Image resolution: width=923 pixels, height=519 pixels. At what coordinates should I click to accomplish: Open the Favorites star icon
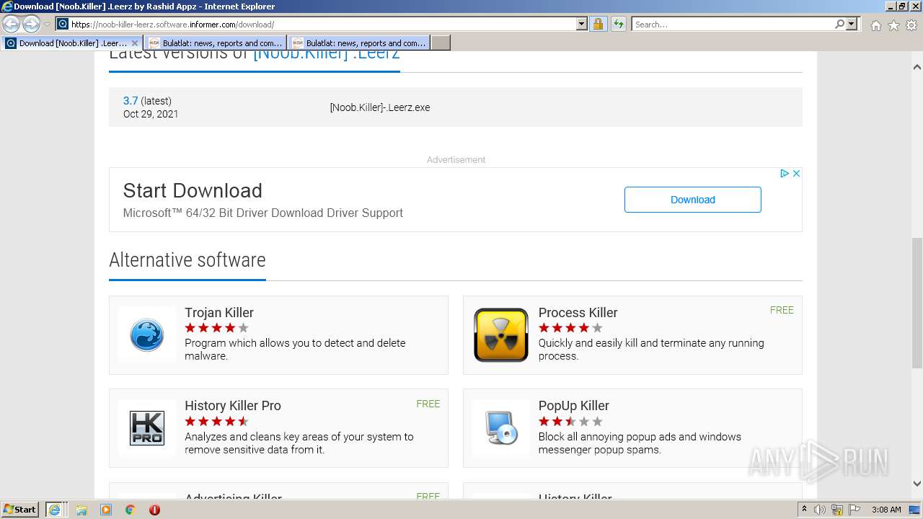click(x=893, y=25)
